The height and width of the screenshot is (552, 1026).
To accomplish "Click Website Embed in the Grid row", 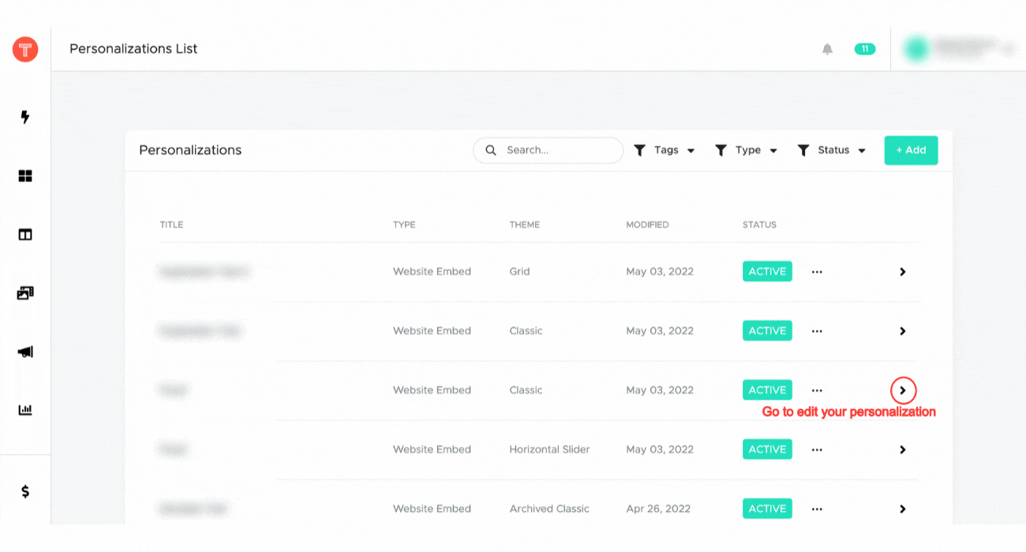I will (432, 271).
